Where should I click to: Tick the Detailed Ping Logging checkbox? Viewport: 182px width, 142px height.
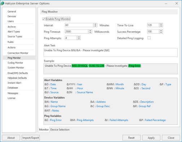(149, 38)
